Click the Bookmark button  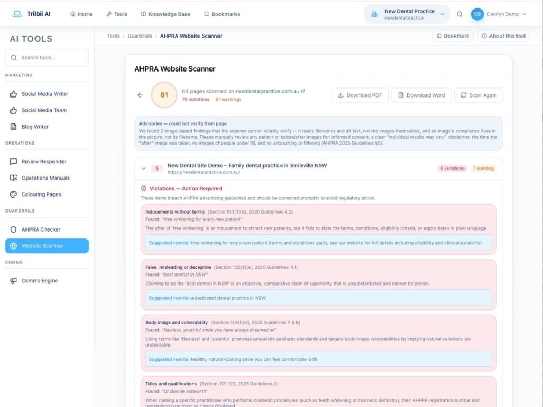453,36
